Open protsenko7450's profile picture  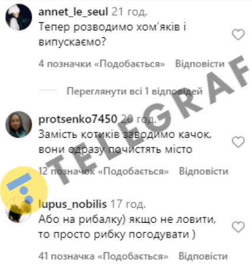click(x=19, y=124)
